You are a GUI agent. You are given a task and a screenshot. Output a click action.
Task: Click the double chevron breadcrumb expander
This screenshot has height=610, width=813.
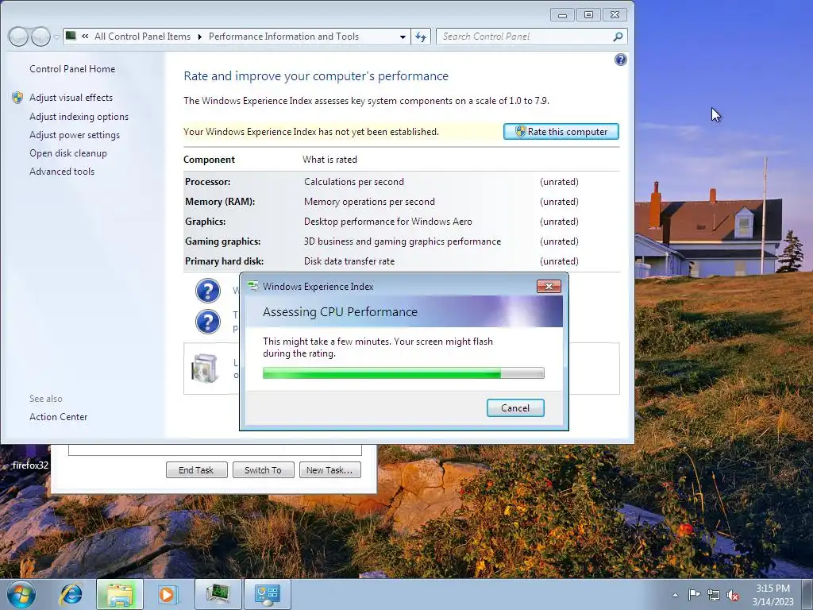coord(85,37)
